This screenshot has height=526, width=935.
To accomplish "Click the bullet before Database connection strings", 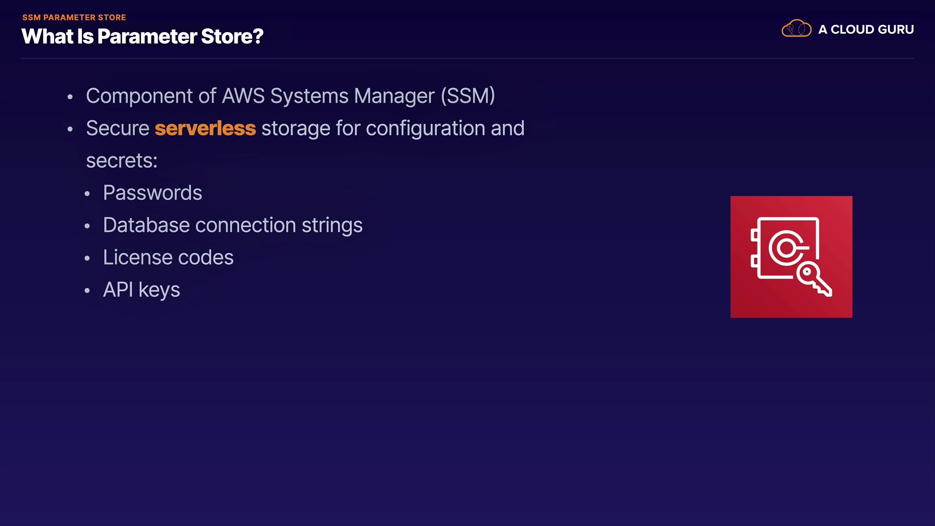I will point(87,226).
